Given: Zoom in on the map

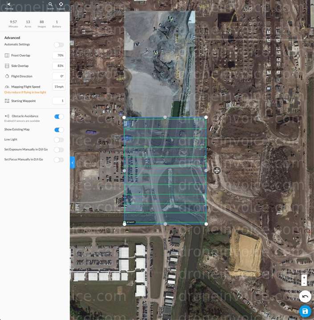Looking at the screenshot, I should 304,277.
